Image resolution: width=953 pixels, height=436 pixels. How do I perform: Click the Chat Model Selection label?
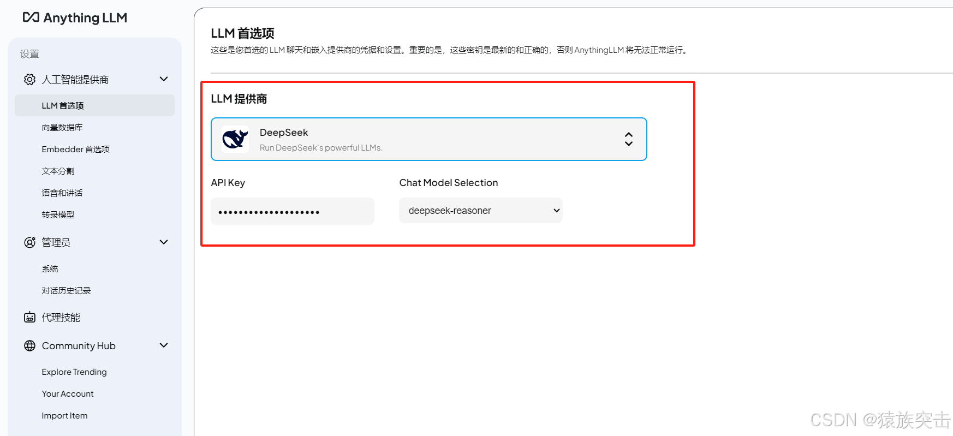(x=449, y=183)
